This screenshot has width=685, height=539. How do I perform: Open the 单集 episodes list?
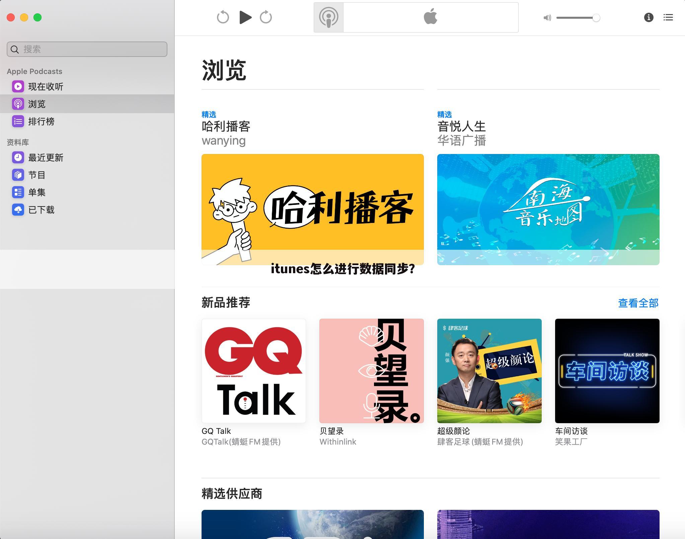(37, 192)
